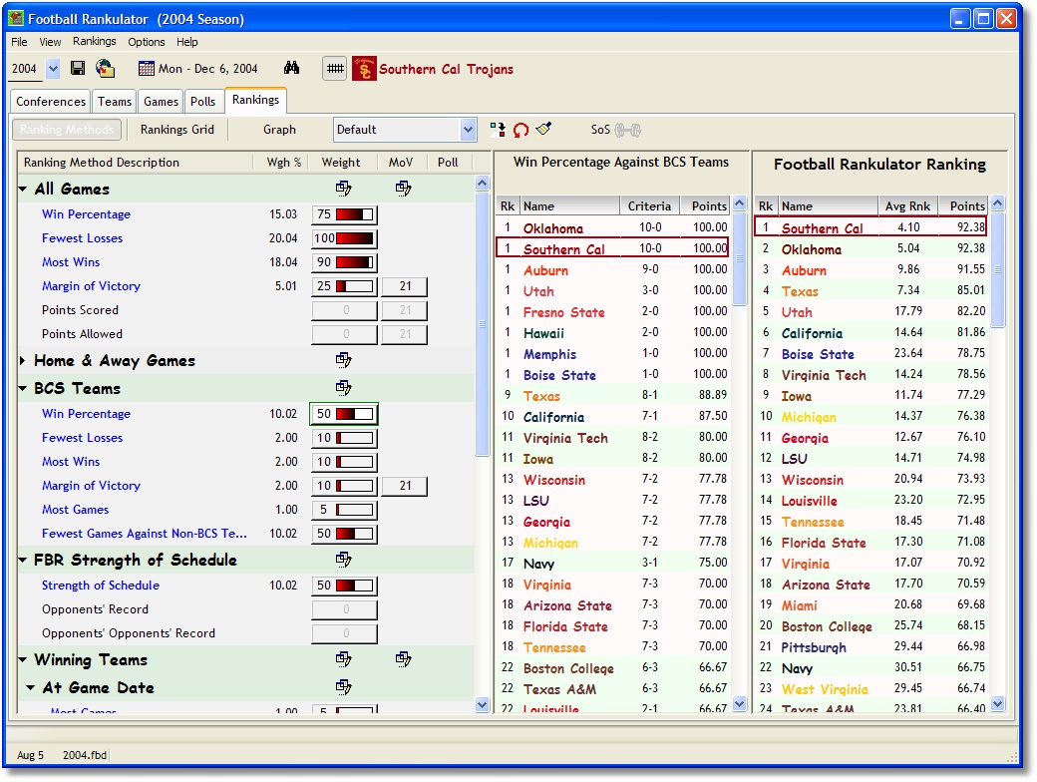1037x782 pixels.
Task: Click FBR Strength of Schedule weight icon
Action: (343, 560)
